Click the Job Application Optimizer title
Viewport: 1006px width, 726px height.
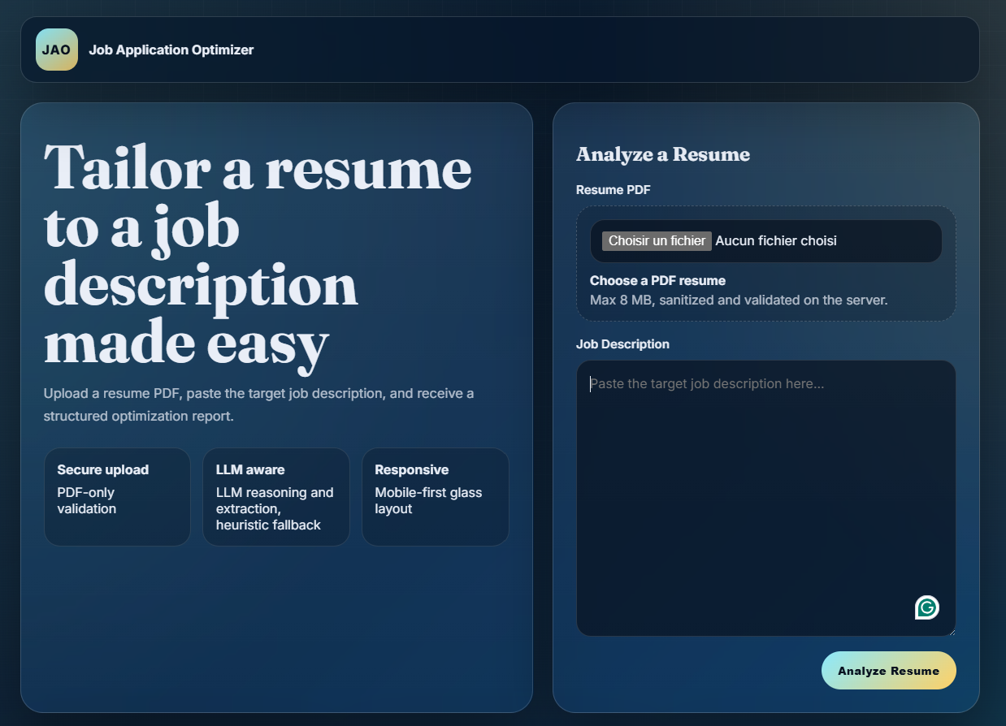(171, 50)
